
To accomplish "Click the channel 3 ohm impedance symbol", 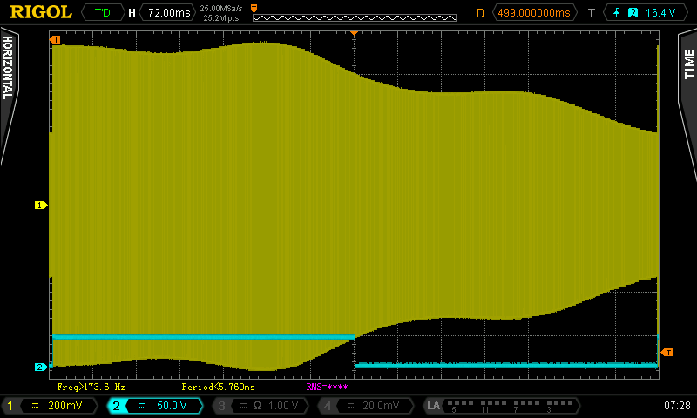I will (x=257, y=406).
